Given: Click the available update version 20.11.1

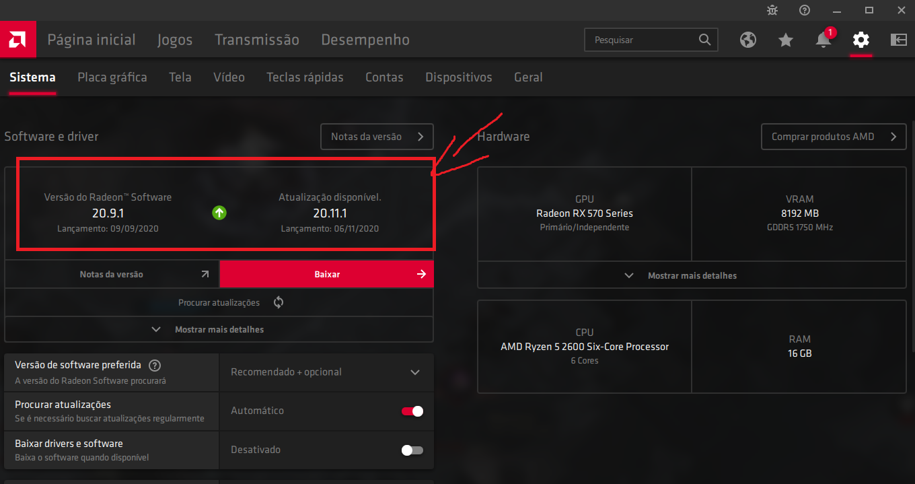Looking at the screenshot, I should pos(330,213).
